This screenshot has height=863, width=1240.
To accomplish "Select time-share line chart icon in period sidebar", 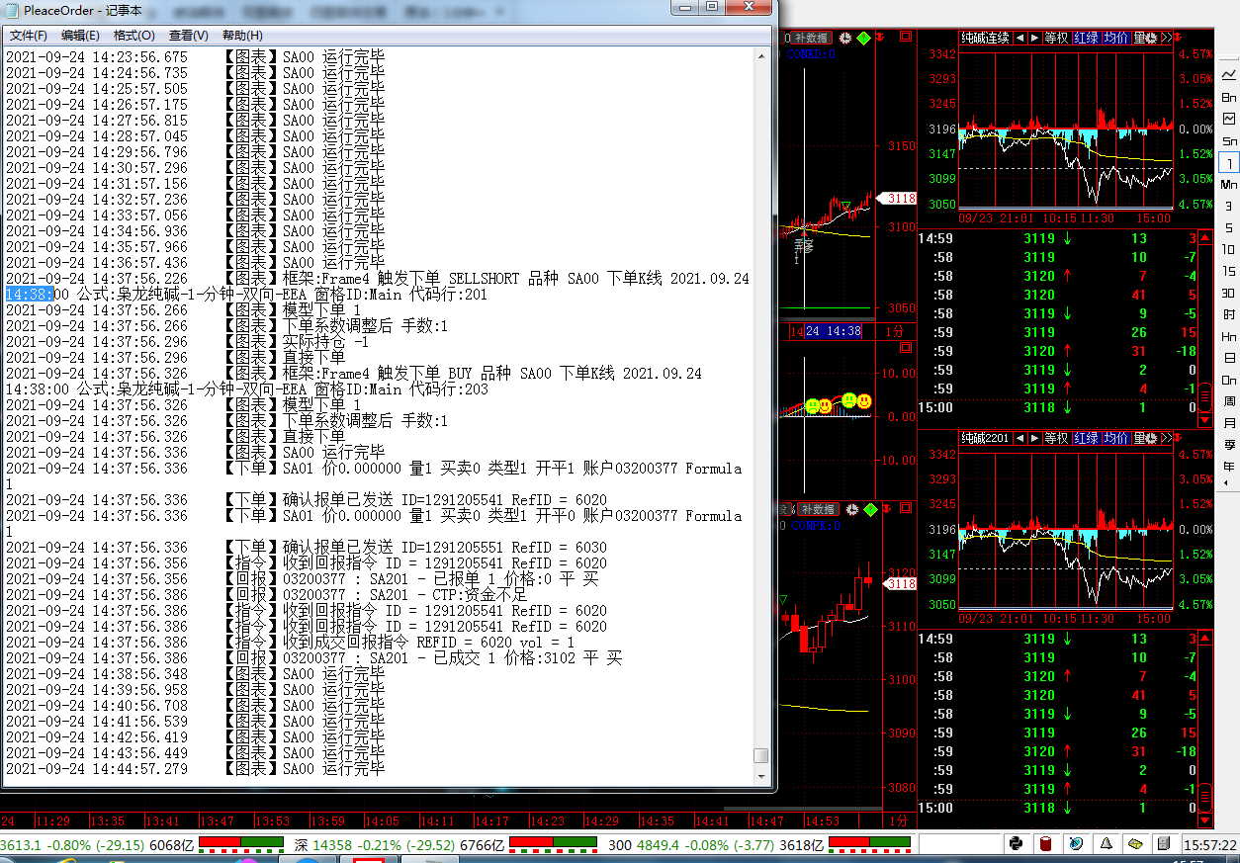I will click(x=1229, y=75).
